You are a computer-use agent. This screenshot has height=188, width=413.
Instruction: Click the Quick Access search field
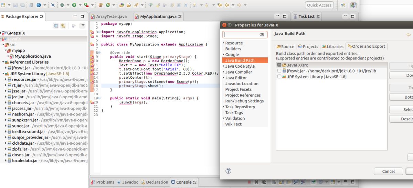[319, 5]
